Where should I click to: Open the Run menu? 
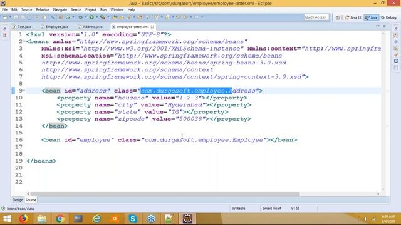point(103,10)
